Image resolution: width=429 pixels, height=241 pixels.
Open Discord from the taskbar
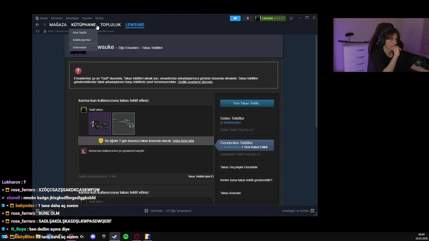pyautogui.click(x=93, y=237)
